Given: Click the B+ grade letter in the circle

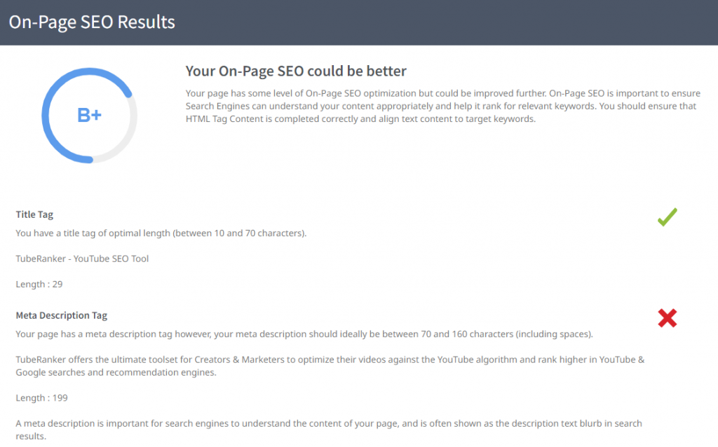Looking at the screenshot, I should (x=89, y=116).
